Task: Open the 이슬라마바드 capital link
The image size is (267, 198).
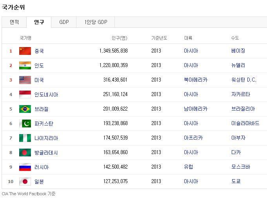Action: (245, 123)
